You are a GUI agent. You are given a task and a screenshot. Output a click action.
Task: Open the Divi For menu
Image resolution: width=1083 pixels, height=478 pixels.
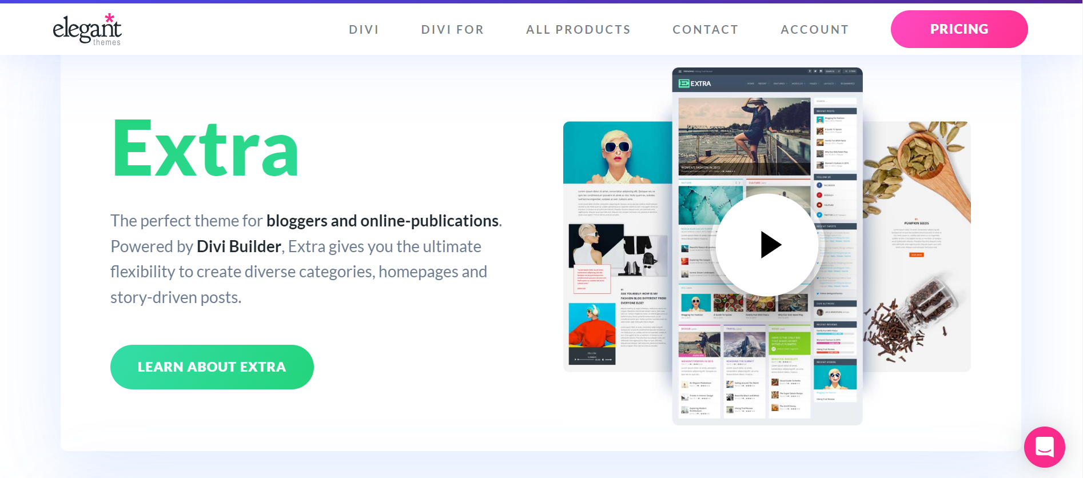coord(452,30)
